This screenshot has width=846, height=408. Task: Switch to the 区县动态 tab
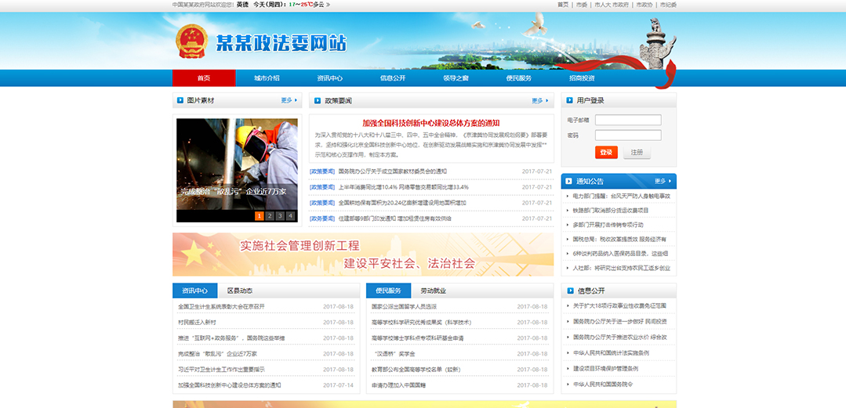coord(240,291)
